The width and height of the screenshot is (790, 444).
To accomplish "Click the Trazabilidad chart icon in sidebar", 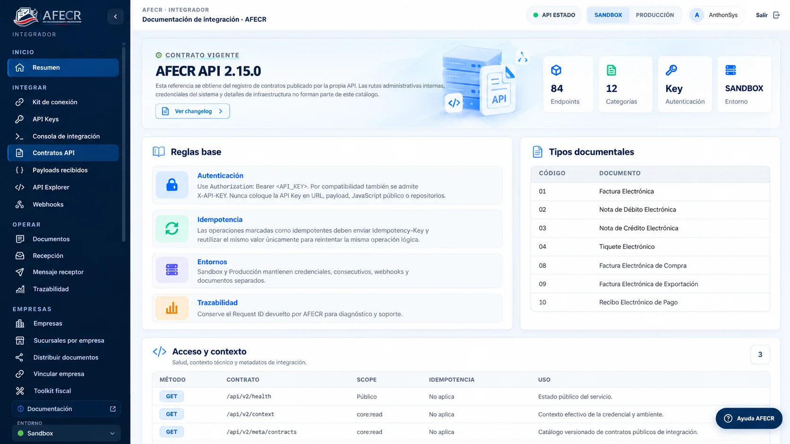I will coord(20,289).
